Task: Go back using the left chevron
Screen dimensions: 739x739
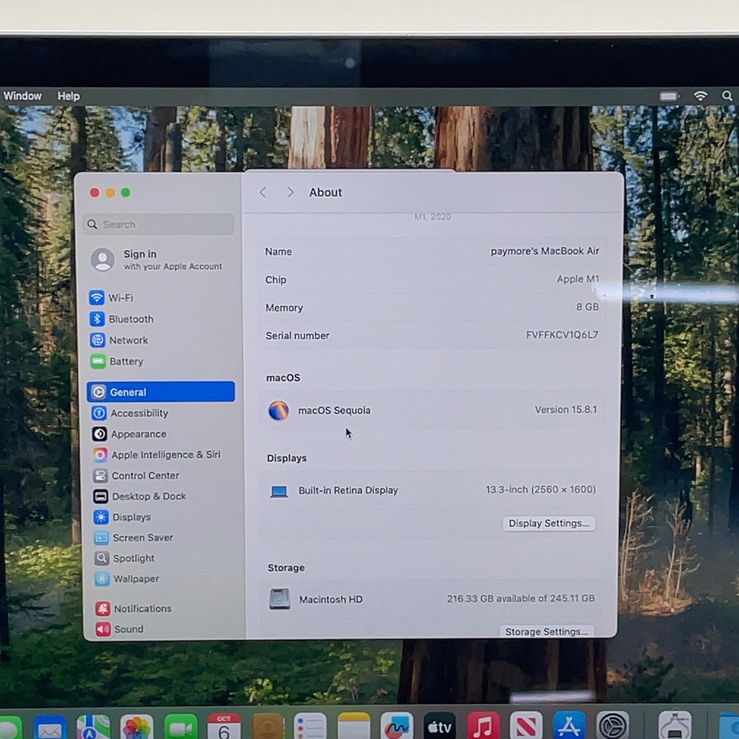Action: pyautogui.click(x=263, y=192)
